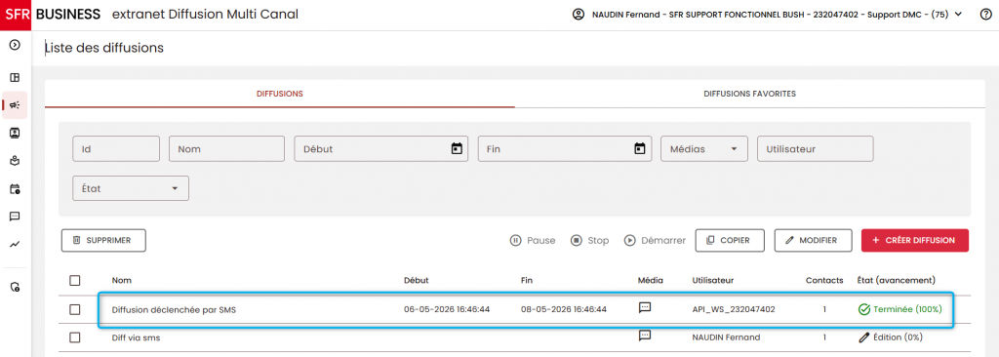This screenshot has height=357, width=999.
Task: Click the Fin date filter field
Action: click(565, 148)
